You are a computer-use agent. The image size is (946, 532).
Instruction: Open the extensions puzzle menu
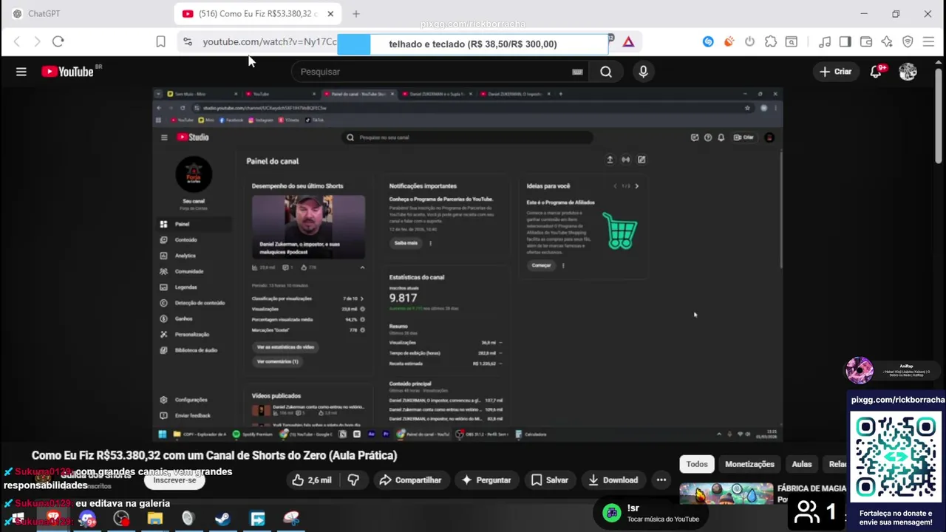click(x=770, y=42)
